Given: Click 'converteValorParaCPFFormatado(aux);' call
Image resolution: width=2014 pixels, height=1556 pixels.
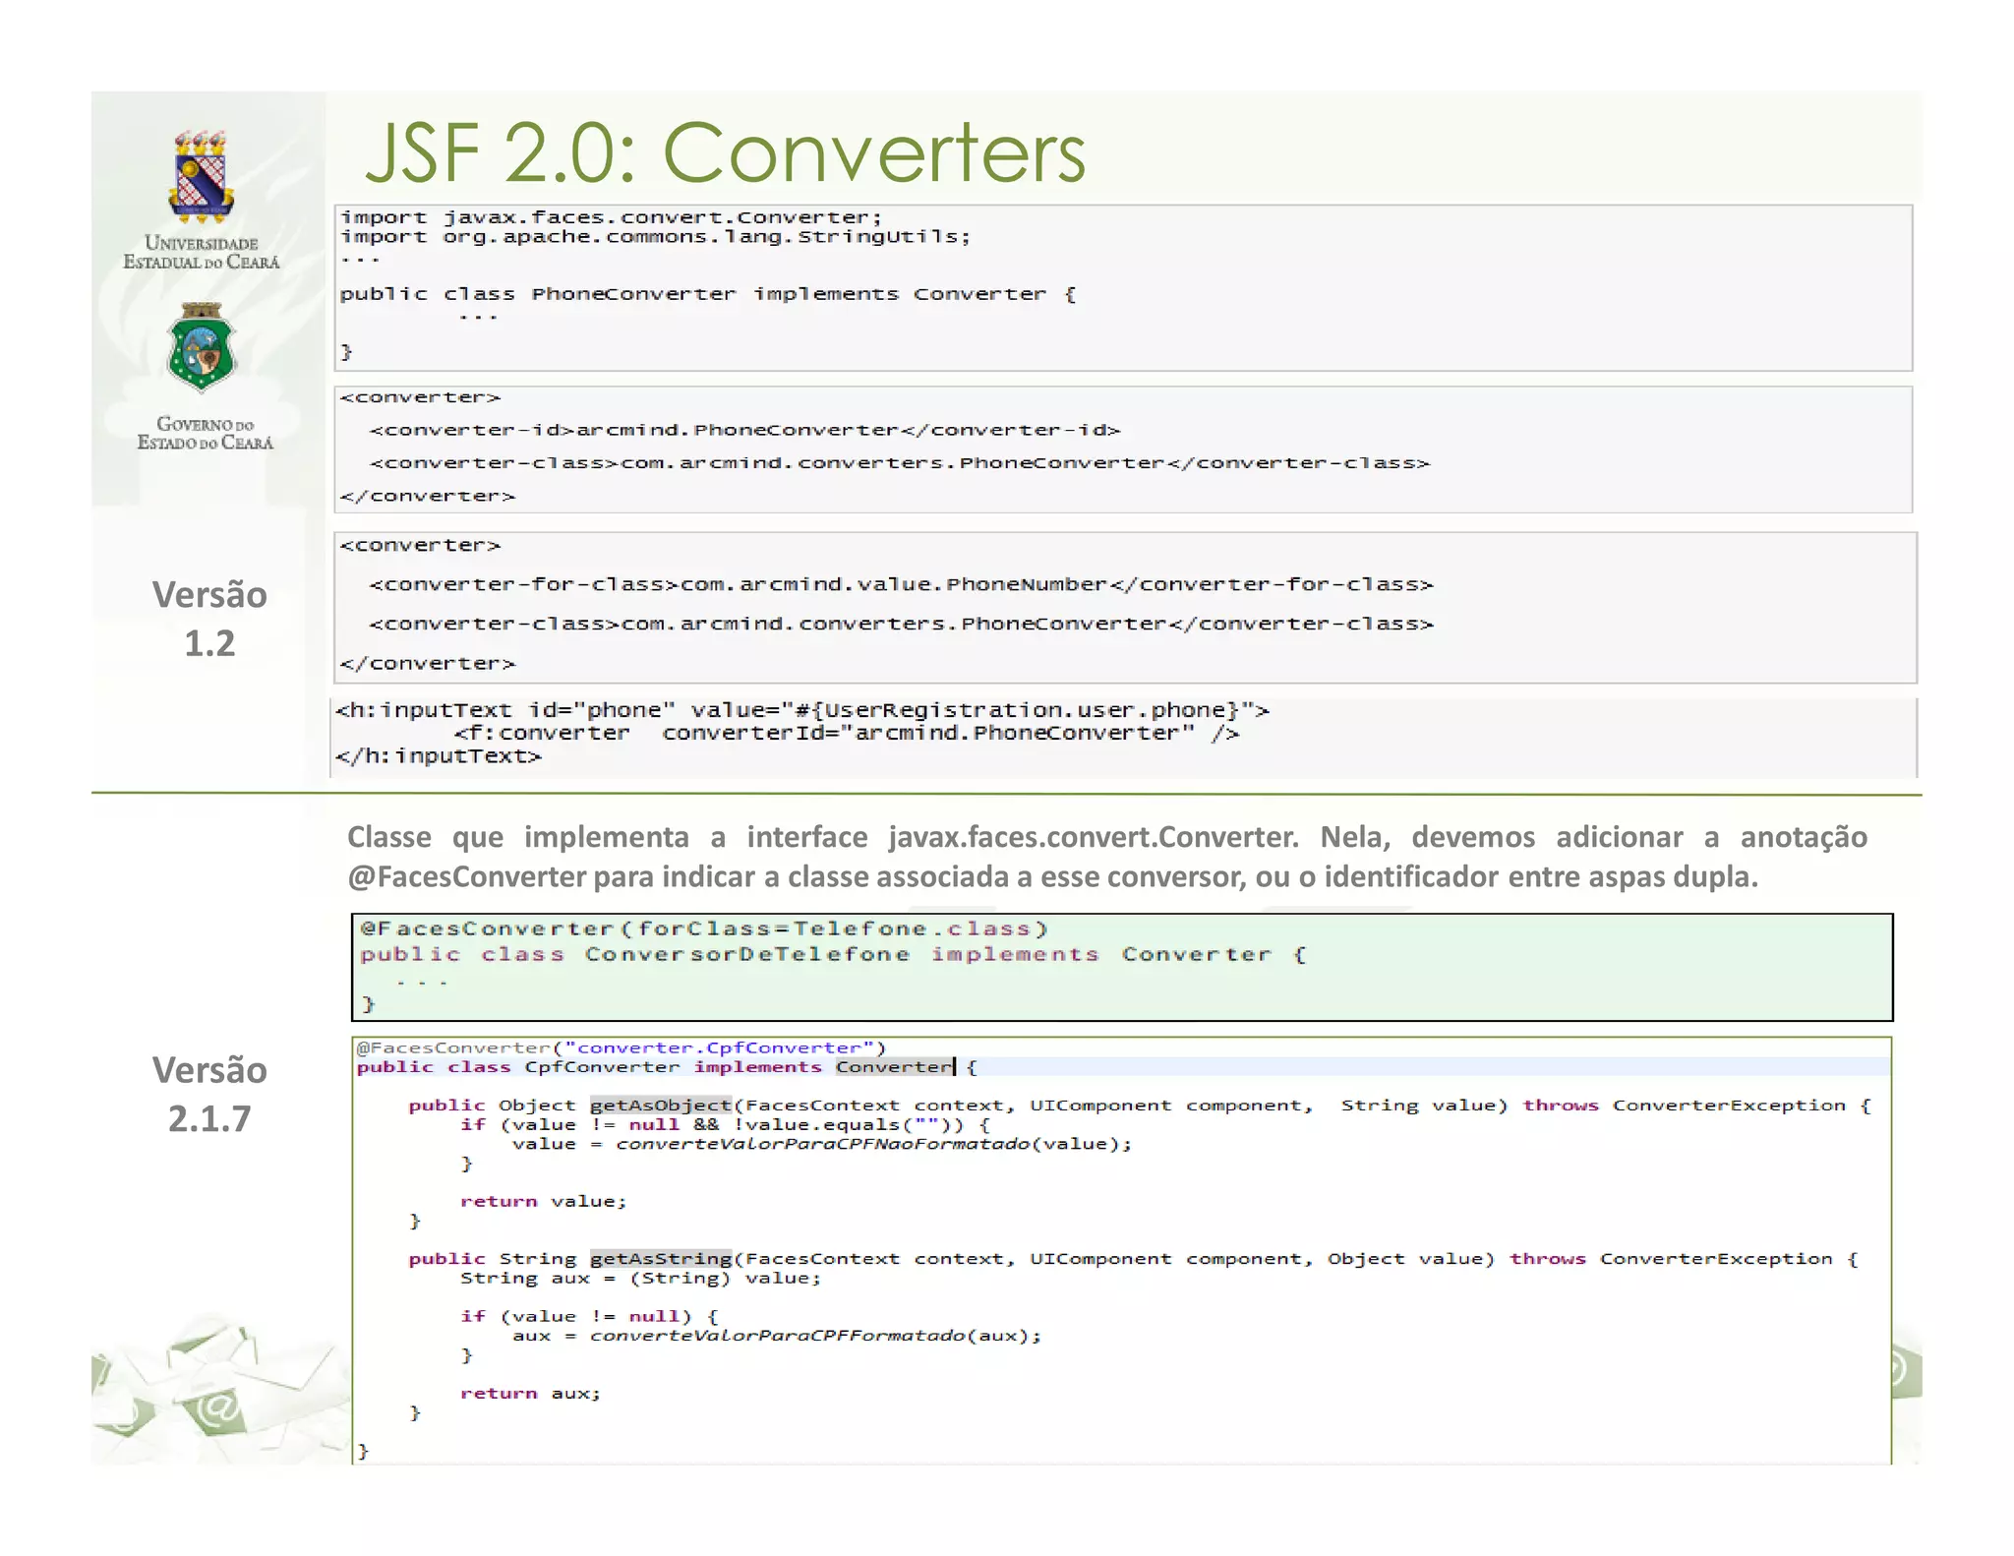Looking at the screenshot, I should tap(815, 1336).
